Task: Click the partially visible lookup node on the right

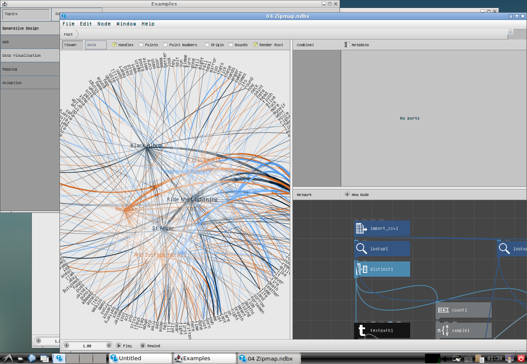Action: [512, 249]
